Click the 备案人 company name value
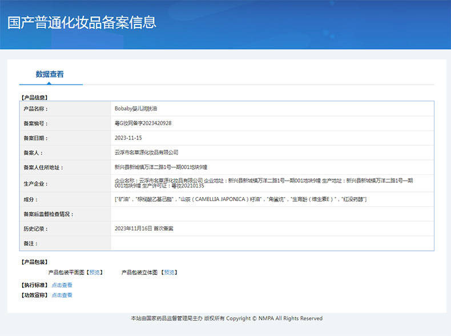Screen dimensions: 451x336 tap(146, 153)
